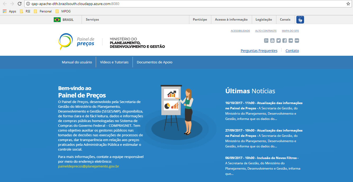Click the Bem-vindo ao Painel de Preços heading

coord(82,92)
